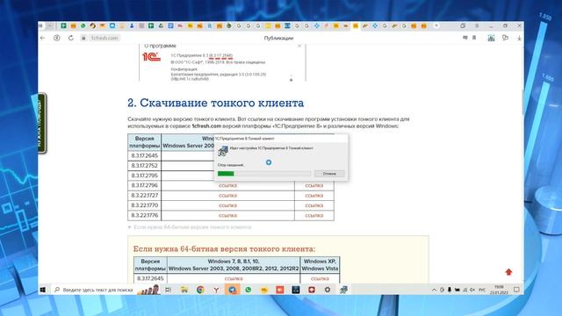Screen dimensions: 562x316
Task: Open File Explorer from the taskbar
Action: (x=184, y=290)
